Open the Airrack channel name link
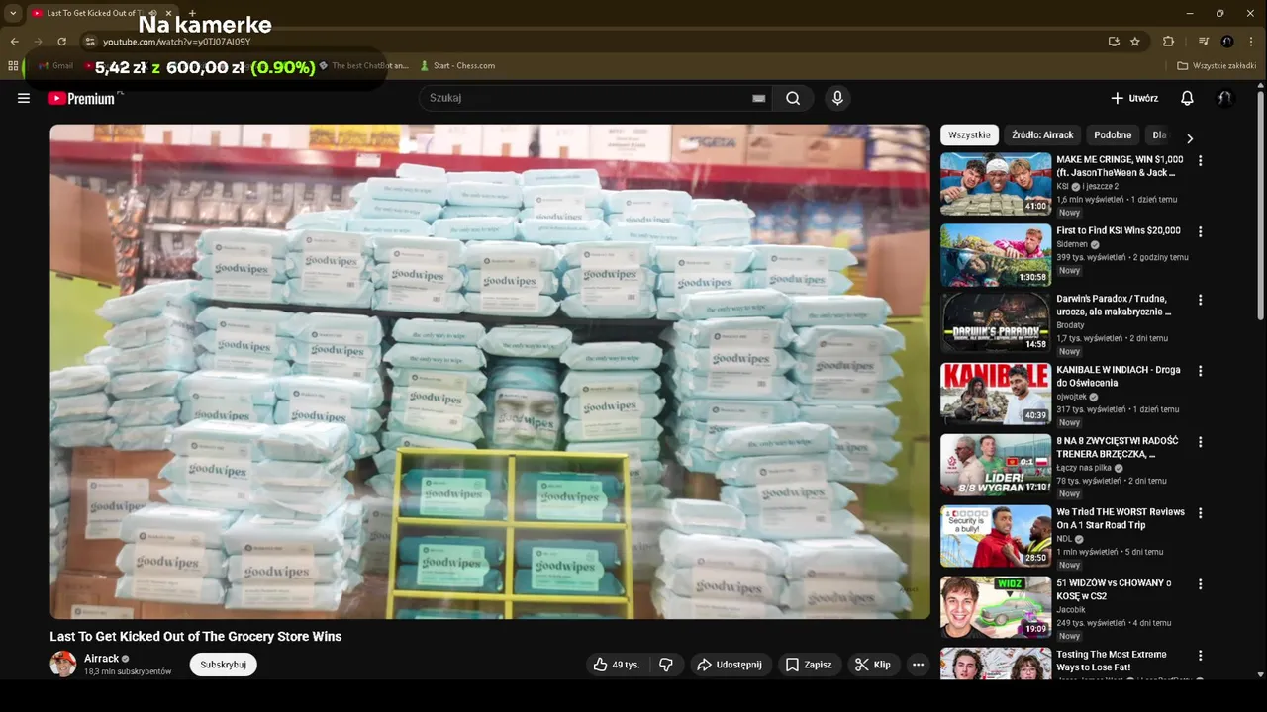 tap(101, 659)
